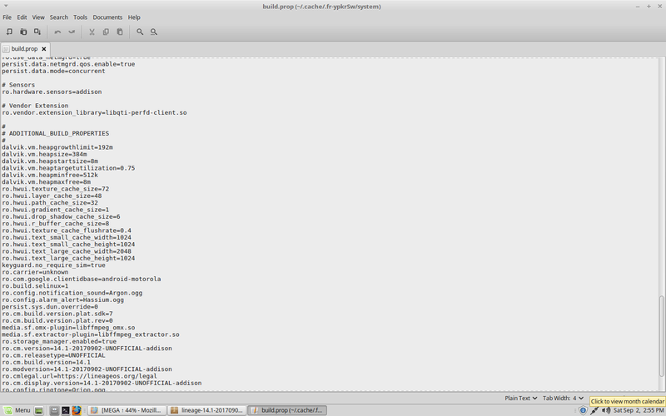Image resolution: width=666 pixels, height=416 pixels.
Task: Undo the last edit via toolbar
Action: coord(57,32)
